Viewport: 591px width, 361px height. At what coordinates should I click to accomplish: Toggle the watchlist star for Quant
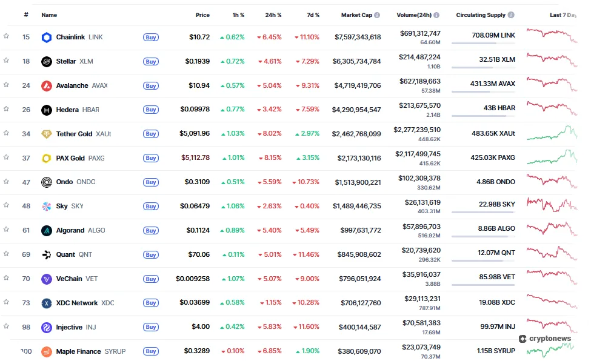pos(8,254)
